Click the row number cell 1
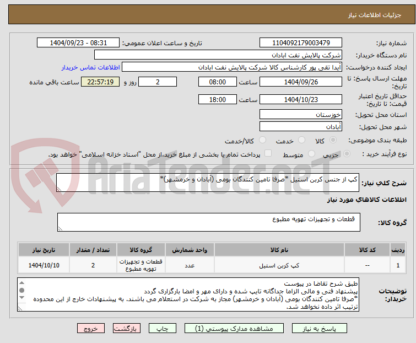Image resolution: width=416 pixels, height=343 pixels. point(398,265)
